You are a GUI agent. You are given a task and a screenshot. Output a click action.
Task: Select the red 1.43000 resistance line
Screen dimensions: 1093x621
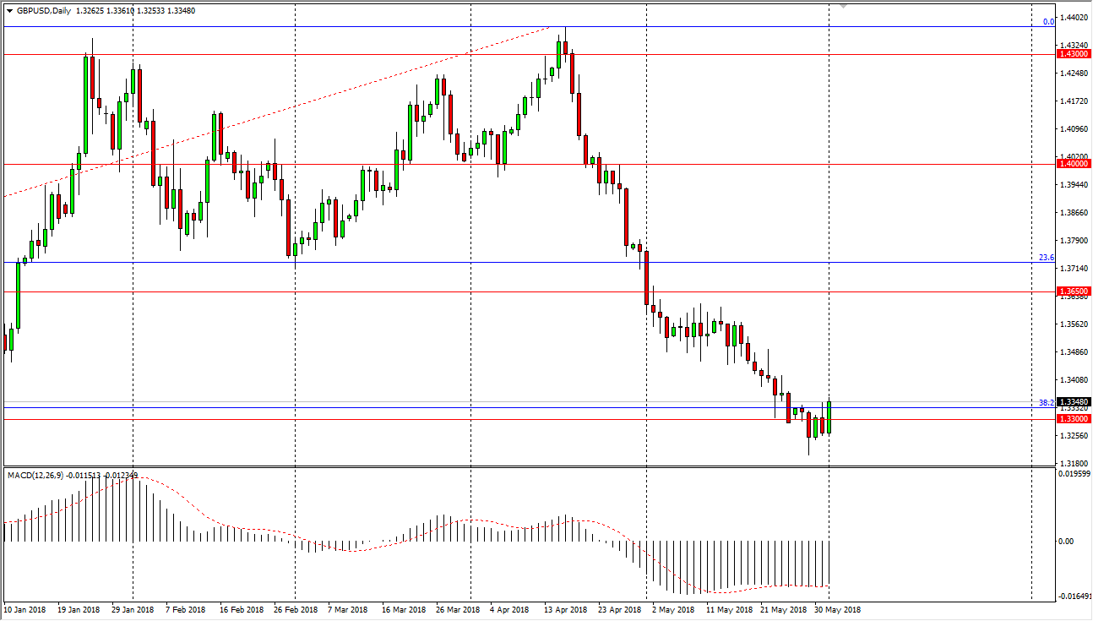(x=507, y=53)
